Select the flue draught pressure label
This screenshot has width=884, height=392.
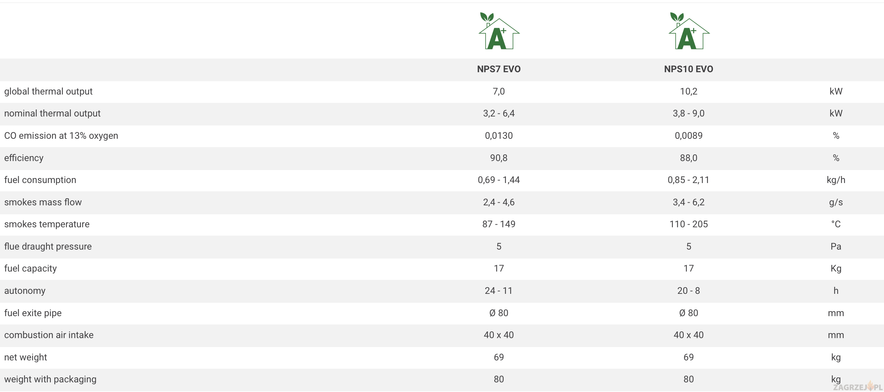(x=48, y=247)
